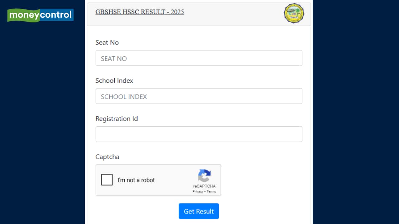This screenshot has width=399, height=224.
Task: Tap the reCAPTCHA badge graphic
Action: point(204,180)
